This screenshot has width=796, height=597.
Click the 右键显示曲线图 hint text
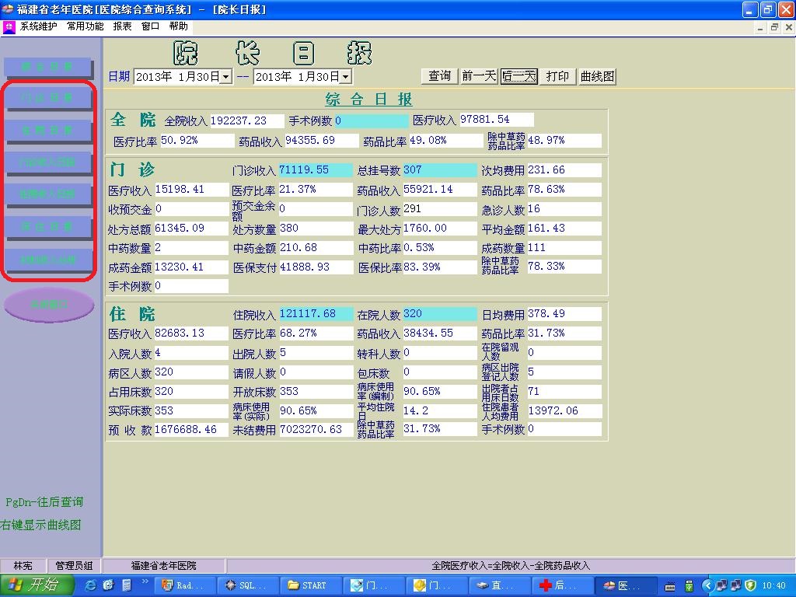point(40,525)
